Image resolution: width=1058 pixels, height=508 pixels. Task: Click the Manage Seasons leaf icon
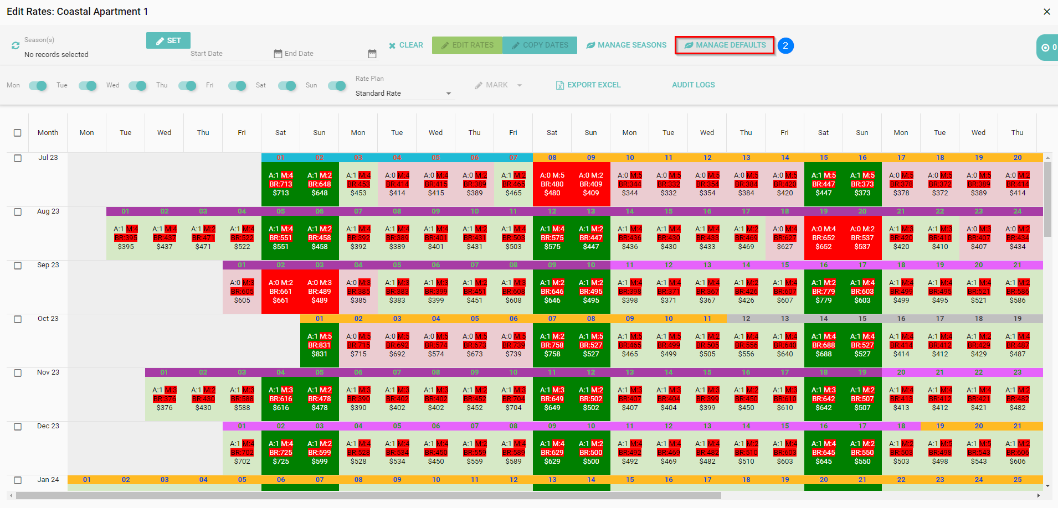pyautogui.click(x=590, y=45)
